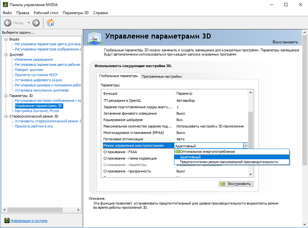Open Регулировка параметров цвета для видео
Viewport: 308px width, 228px height.
coord(48,44)
